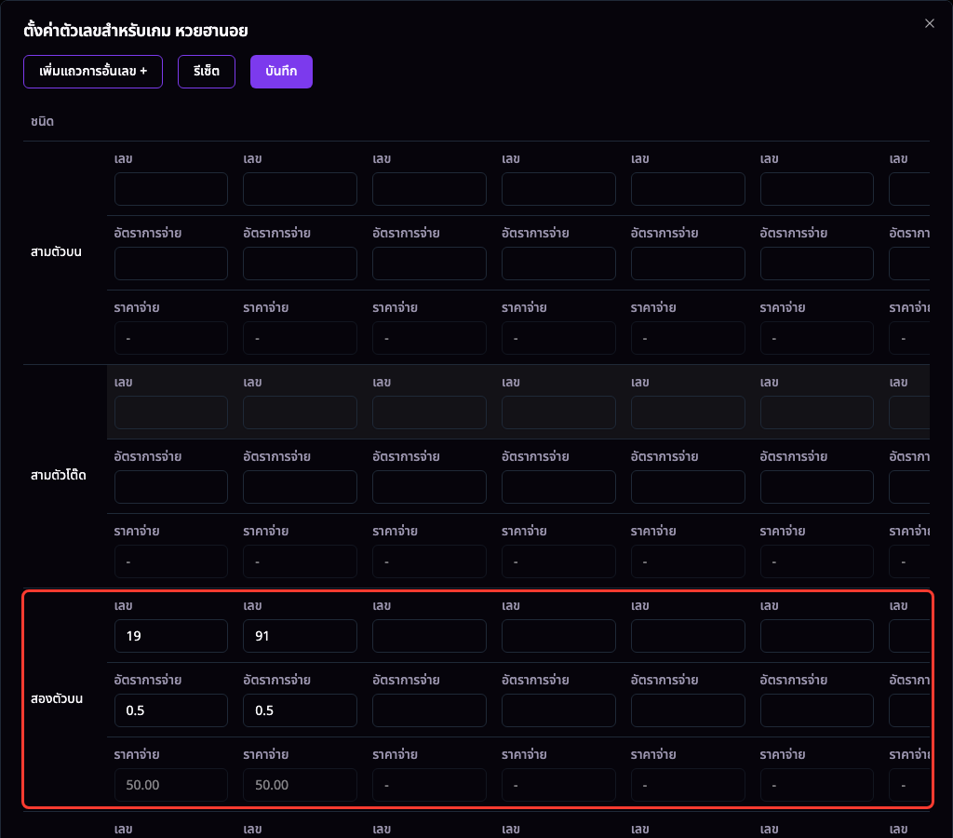The width and height of the screenshot is (953, 838).
Task: Focus the sixth เลข field in สองตัวบน section
Action: click(x=817, y=636)
